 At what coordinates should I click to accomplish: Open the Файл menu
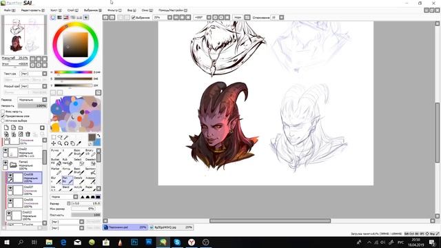(10, 10)
